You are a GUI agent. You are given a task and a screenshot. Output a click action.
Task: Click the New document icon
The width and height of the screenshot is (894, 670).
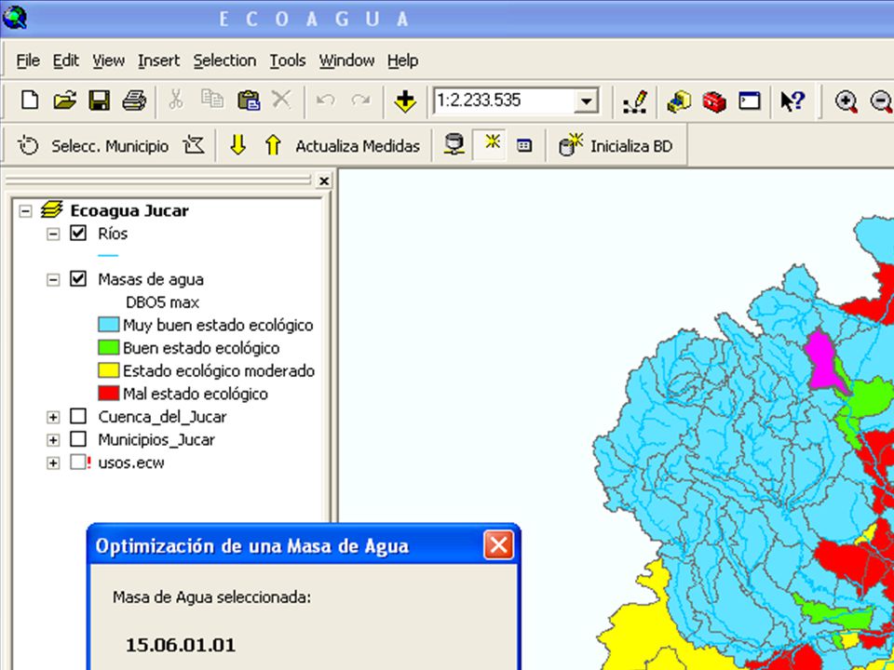coord(30,100)
